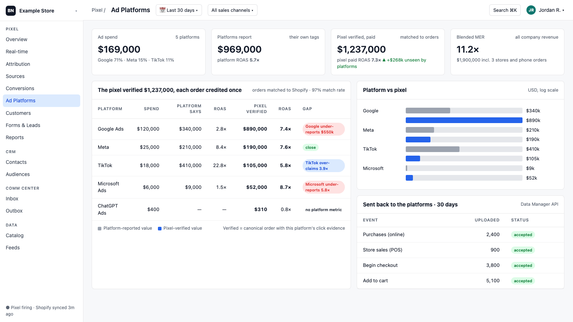
Task: Open the Customers section
Action: click(x=42, y=113)
